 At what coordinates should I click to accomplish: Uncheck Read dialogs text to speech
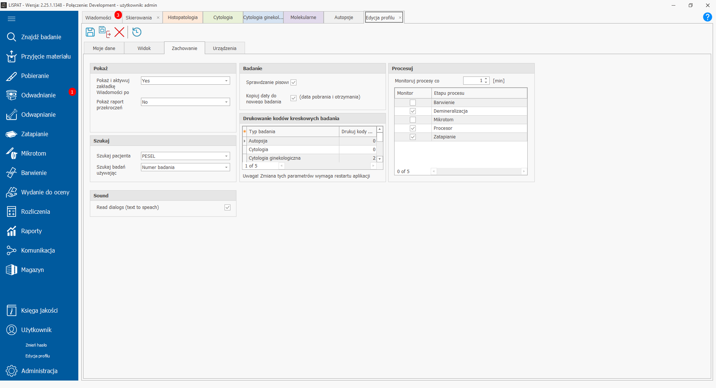click(227, 207)
